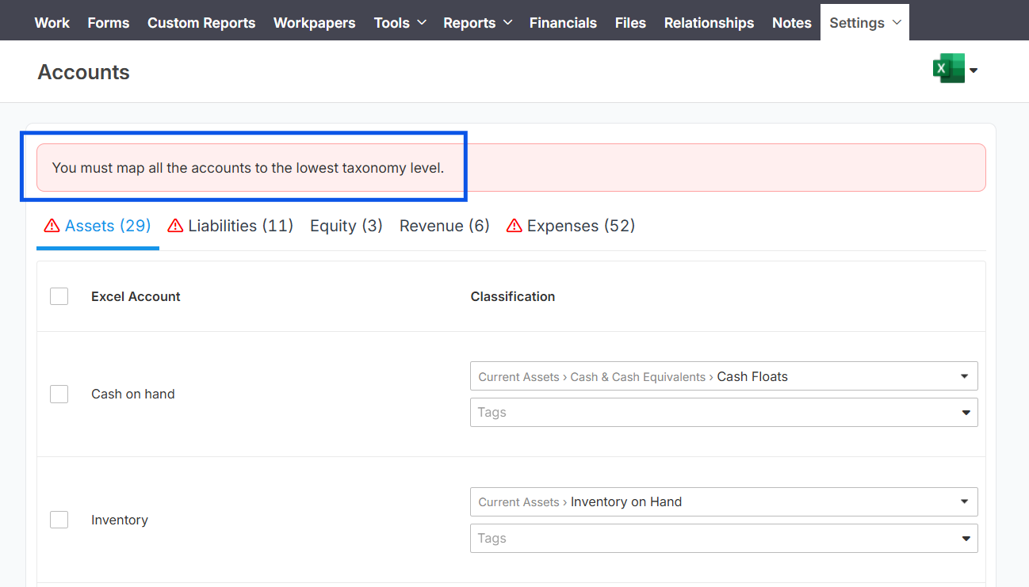Open the Tags dropdown for Cash on hand
Image resolution: width=1029 pixels, height=587 pixels.
(x=724, y=412)
